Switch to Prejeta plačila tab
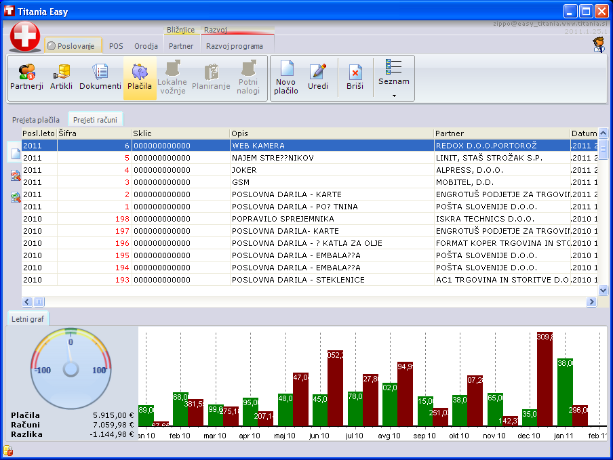 click(35, 120)
